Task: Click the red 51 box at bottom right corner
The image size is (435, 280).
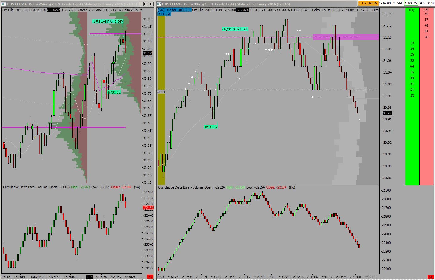Action: click(431, 277)
